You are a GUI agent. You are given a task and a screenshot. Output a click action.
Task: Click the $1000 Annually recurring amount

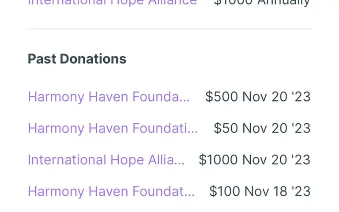coord(262,3)
